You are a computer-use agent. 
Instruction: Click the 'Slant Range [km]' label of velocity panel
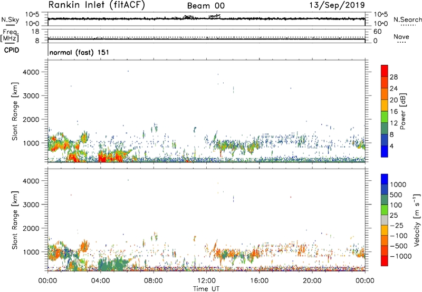pos(15,220)
